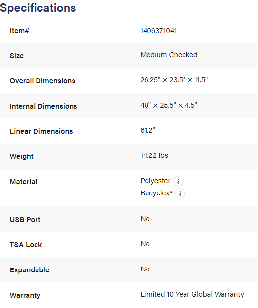This screenshot has width=258, height=308.
Task: Select the Limited 10 Year Global Warranty text
Action: [x=192, y=295]
